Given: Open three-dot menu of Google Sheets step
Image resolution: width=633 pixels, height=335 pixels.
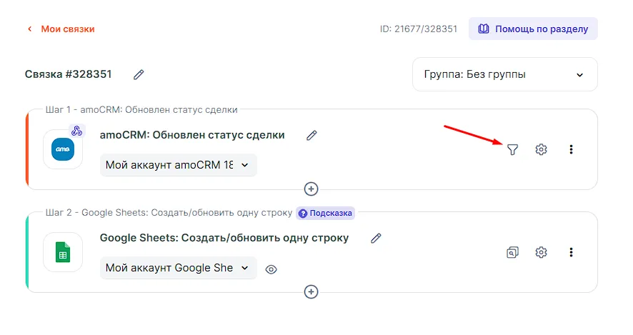Looking at the screenshot, I should pos(571,252).
